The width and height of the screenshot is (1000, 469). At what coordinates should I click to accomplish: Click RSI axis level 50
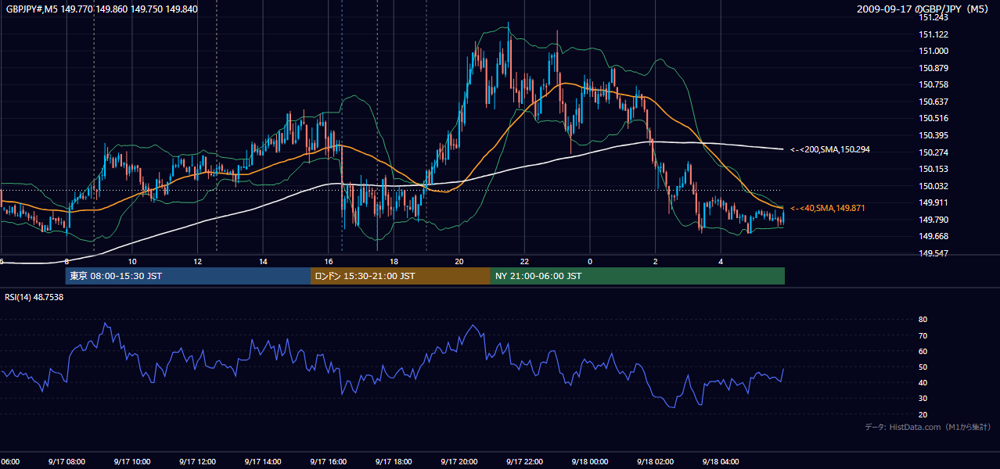click(923, 367)
